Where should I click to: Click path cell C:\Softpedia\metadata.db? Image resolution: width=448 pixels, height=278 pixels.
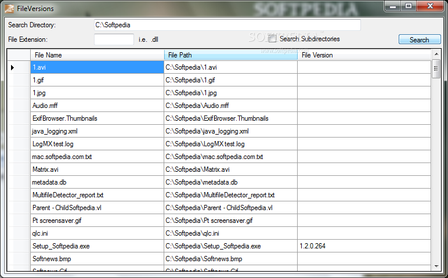coord(230,182)
